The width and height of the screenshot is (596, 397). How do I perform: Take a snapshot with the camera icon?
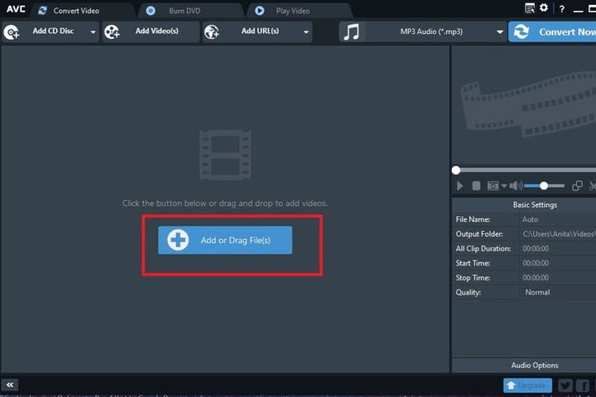point(493,186)
